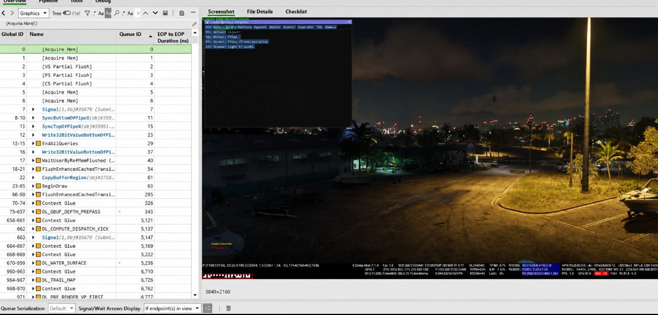Toggle the highlighted filter Aa option

click(x=109, y=13)
